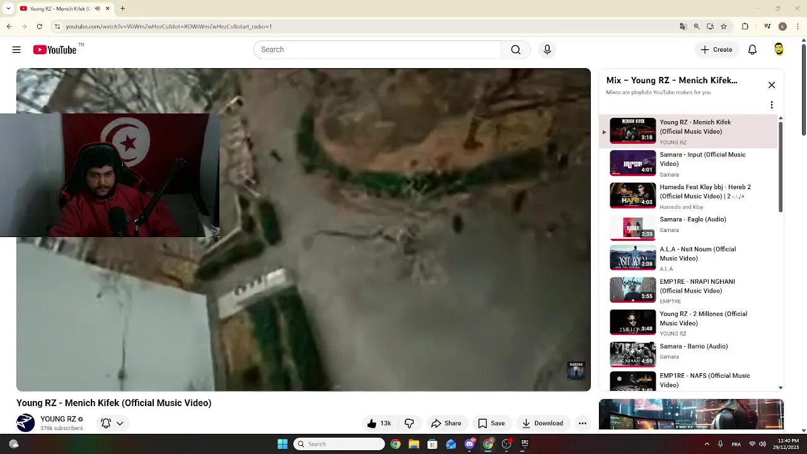Open File Explorer from taskbar
Image resolution: width=807 pixels, height=454 pixels.
click(414, 444)
